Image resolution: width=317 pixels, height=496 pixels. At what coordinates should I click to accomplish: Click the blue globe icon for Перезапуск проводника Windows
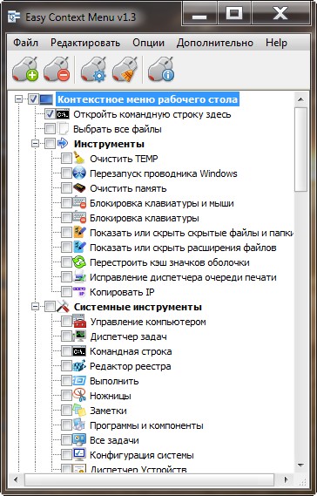(x=79, y=173)
